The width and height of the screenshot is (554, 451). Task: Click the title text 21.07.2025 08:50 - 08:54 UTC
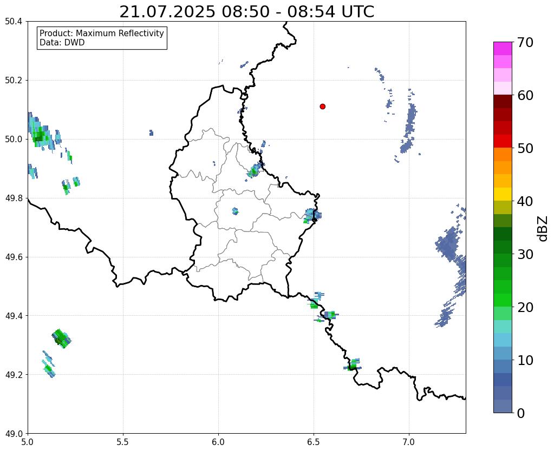pos(246,12)
